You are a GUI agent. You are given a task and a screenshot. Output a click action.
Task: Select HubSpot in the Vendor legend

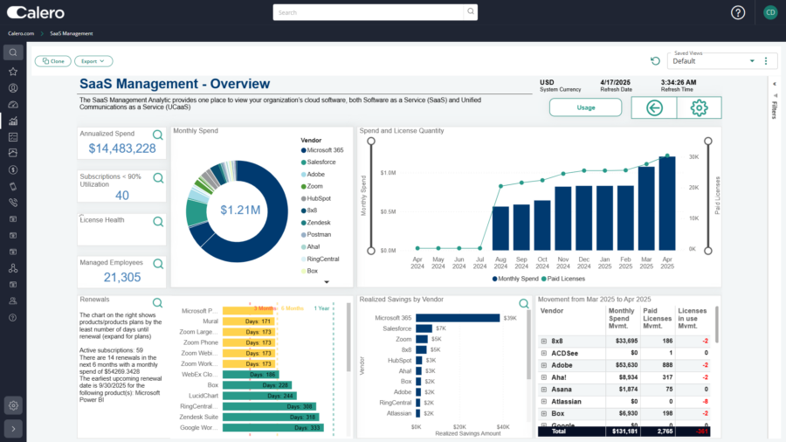[316, 198]
